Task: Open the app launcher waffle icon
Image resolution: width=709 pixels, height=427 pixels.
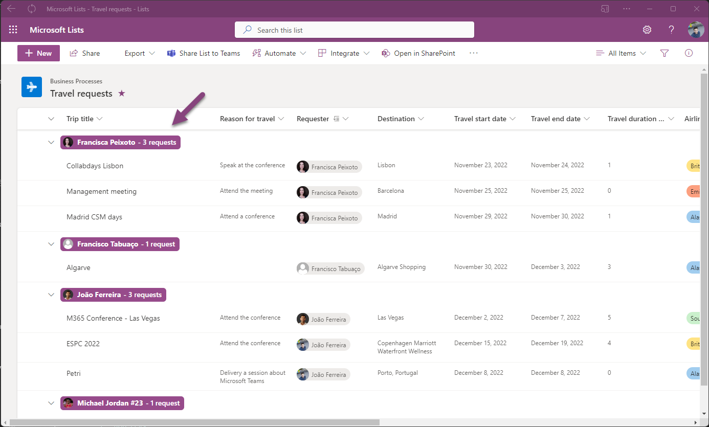Action: pyautogui.click(x=13, y=30)
